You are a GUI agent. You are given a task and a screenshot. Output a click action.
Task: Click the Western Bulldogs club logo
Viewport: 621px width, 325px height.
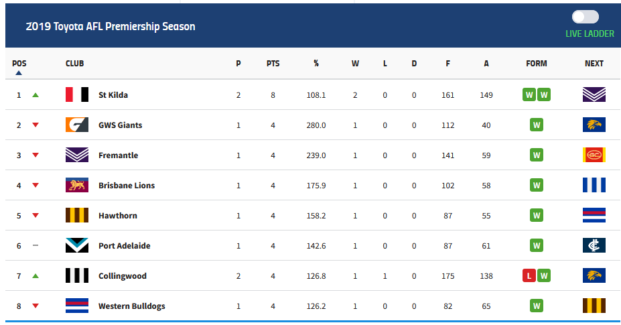coord(77,306)
